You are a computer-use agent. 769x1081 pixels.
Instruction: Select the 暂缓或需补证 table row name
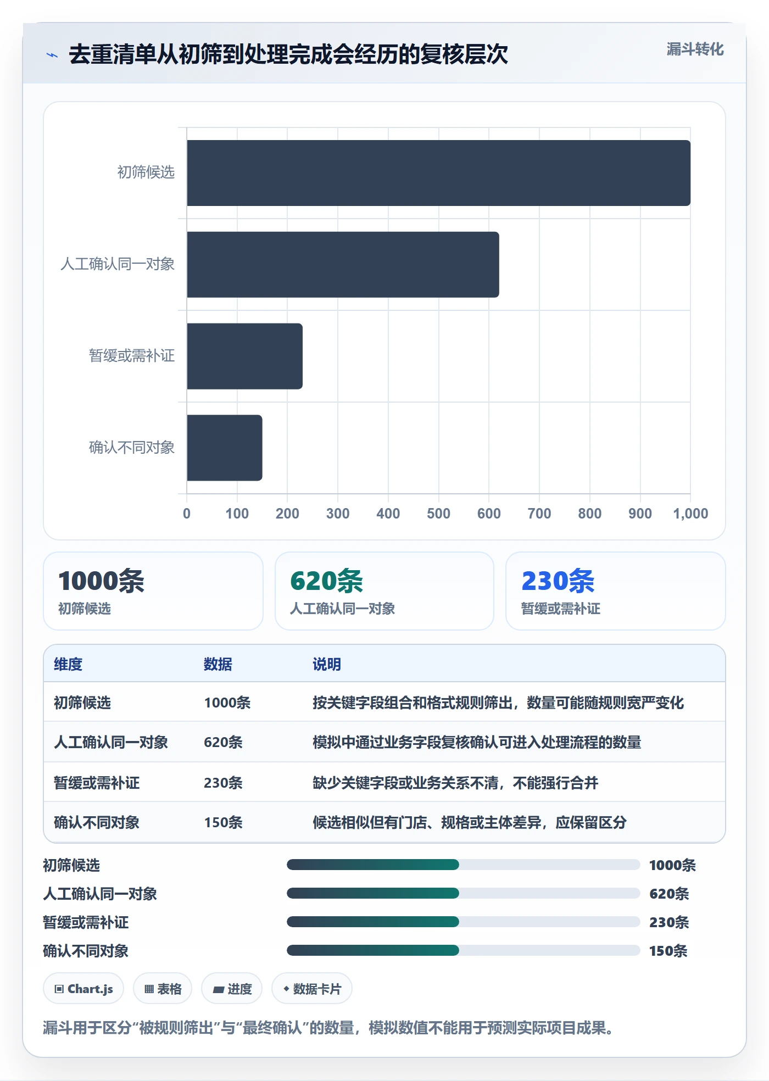click(x=97, y=783)
